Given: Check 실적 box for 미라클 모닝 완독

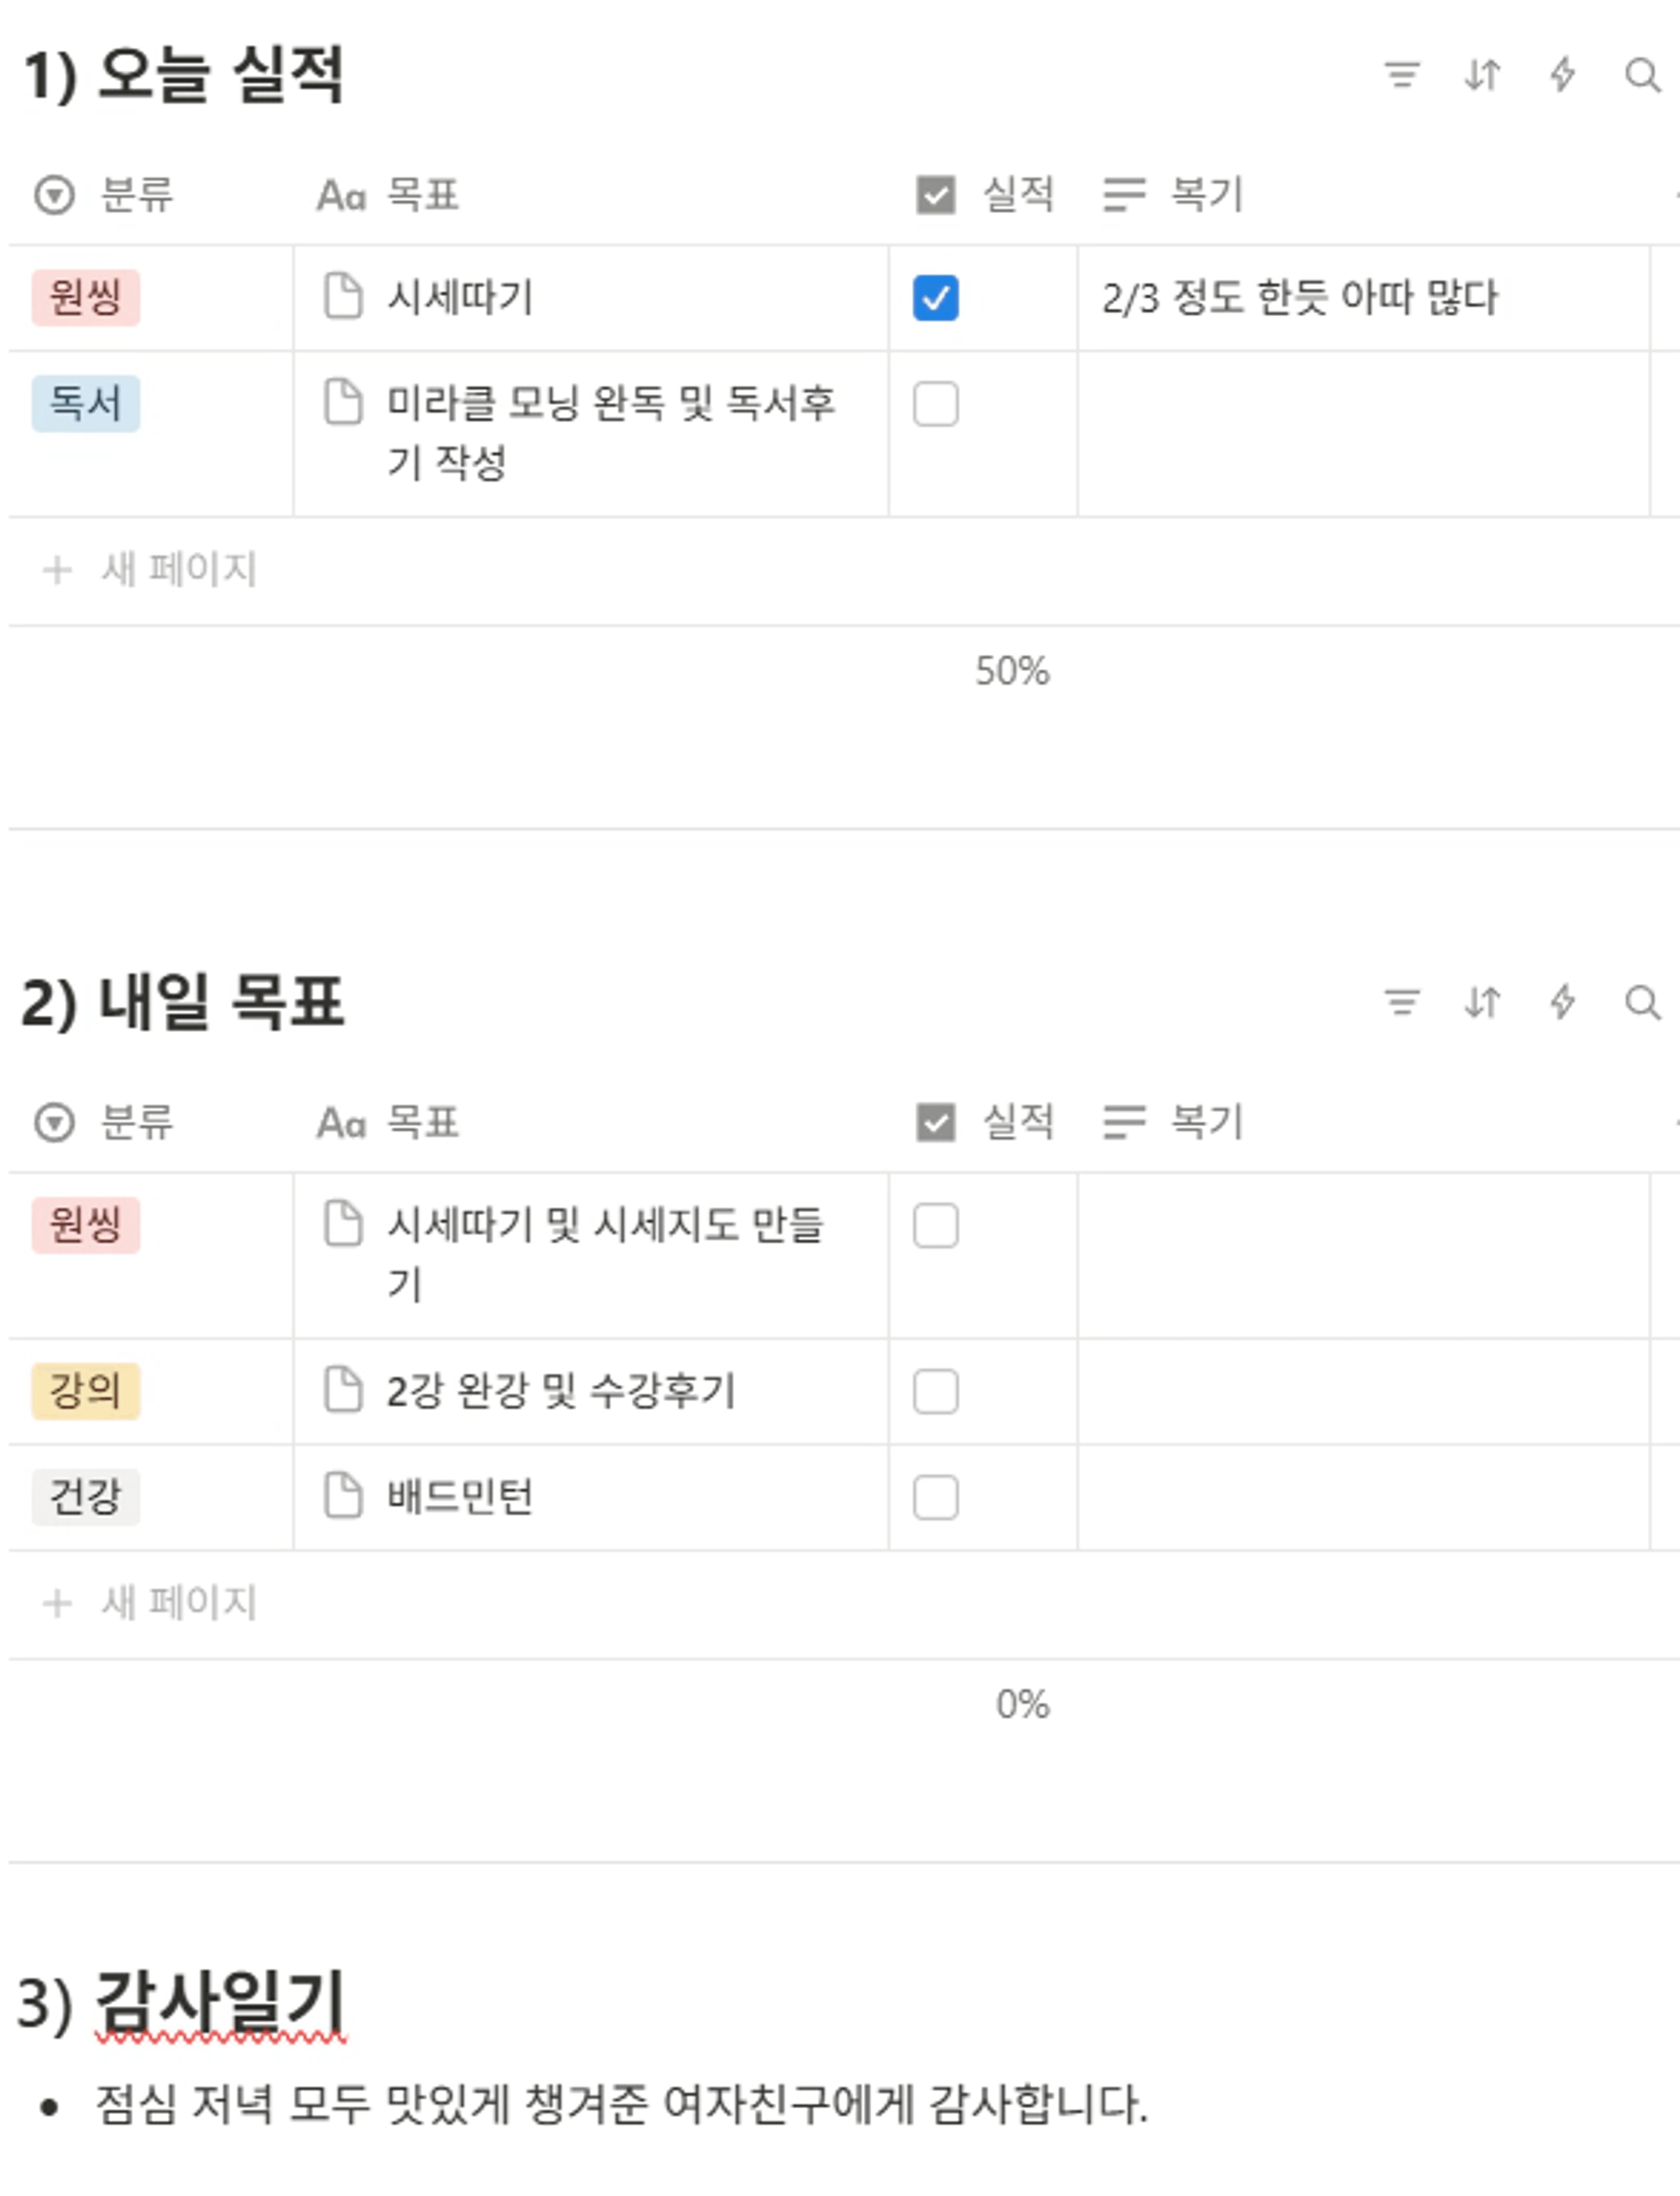Looking at the screenshot, I should point(935,404).
